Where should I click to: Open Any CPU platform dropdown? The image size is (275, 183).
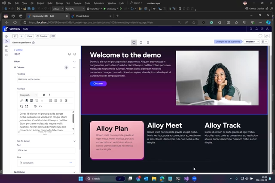pyautogui.click(x=75, y=9)
